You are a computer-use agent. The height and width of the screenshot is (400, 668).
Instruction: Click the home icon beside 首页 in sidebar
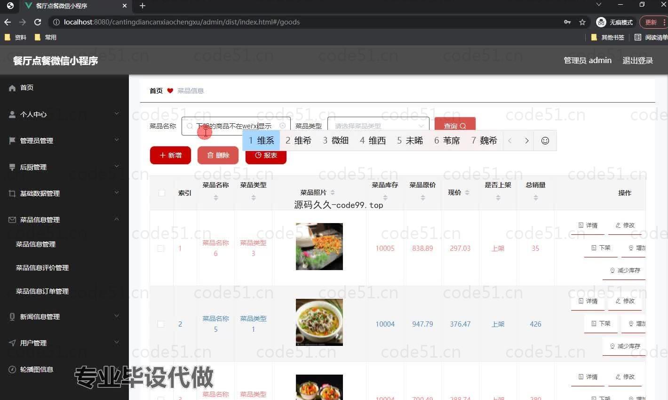coord(12,88)
